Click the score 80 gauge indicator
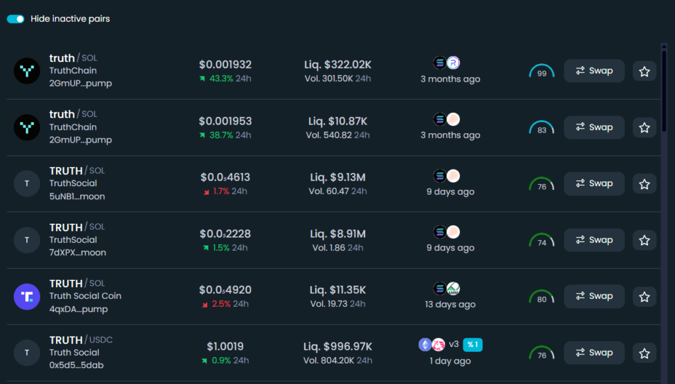 [x=542, y=298]
